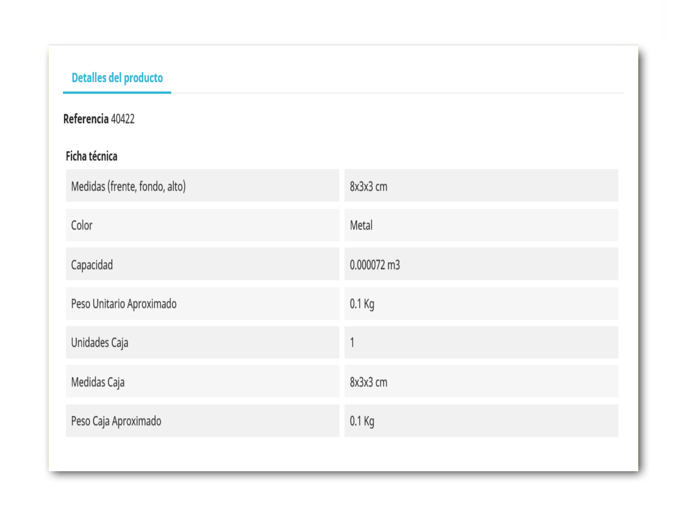Click the box weight value 0.1 Kg

coord(362,421)
